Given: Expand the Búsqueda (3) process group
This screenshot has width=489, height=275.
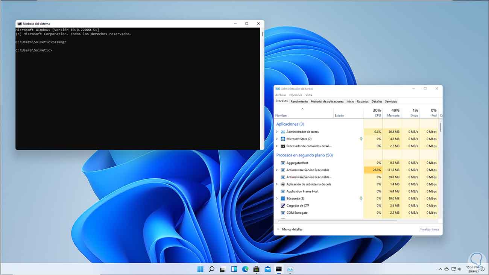Looking at the screenshot, I should pyautogui.click(x=277, y=199).
